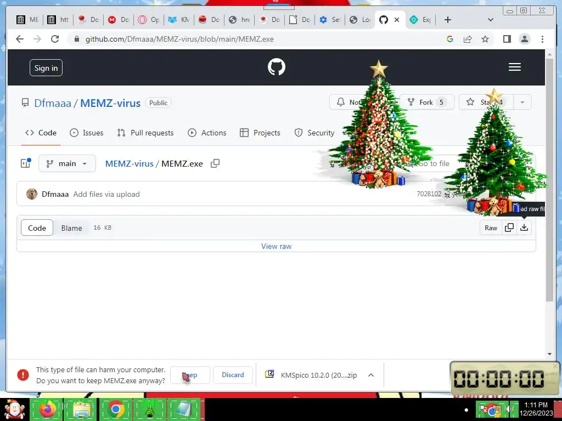Open Chrome profile avatar menu
562x421 pixels.
(x=524, y=39)
